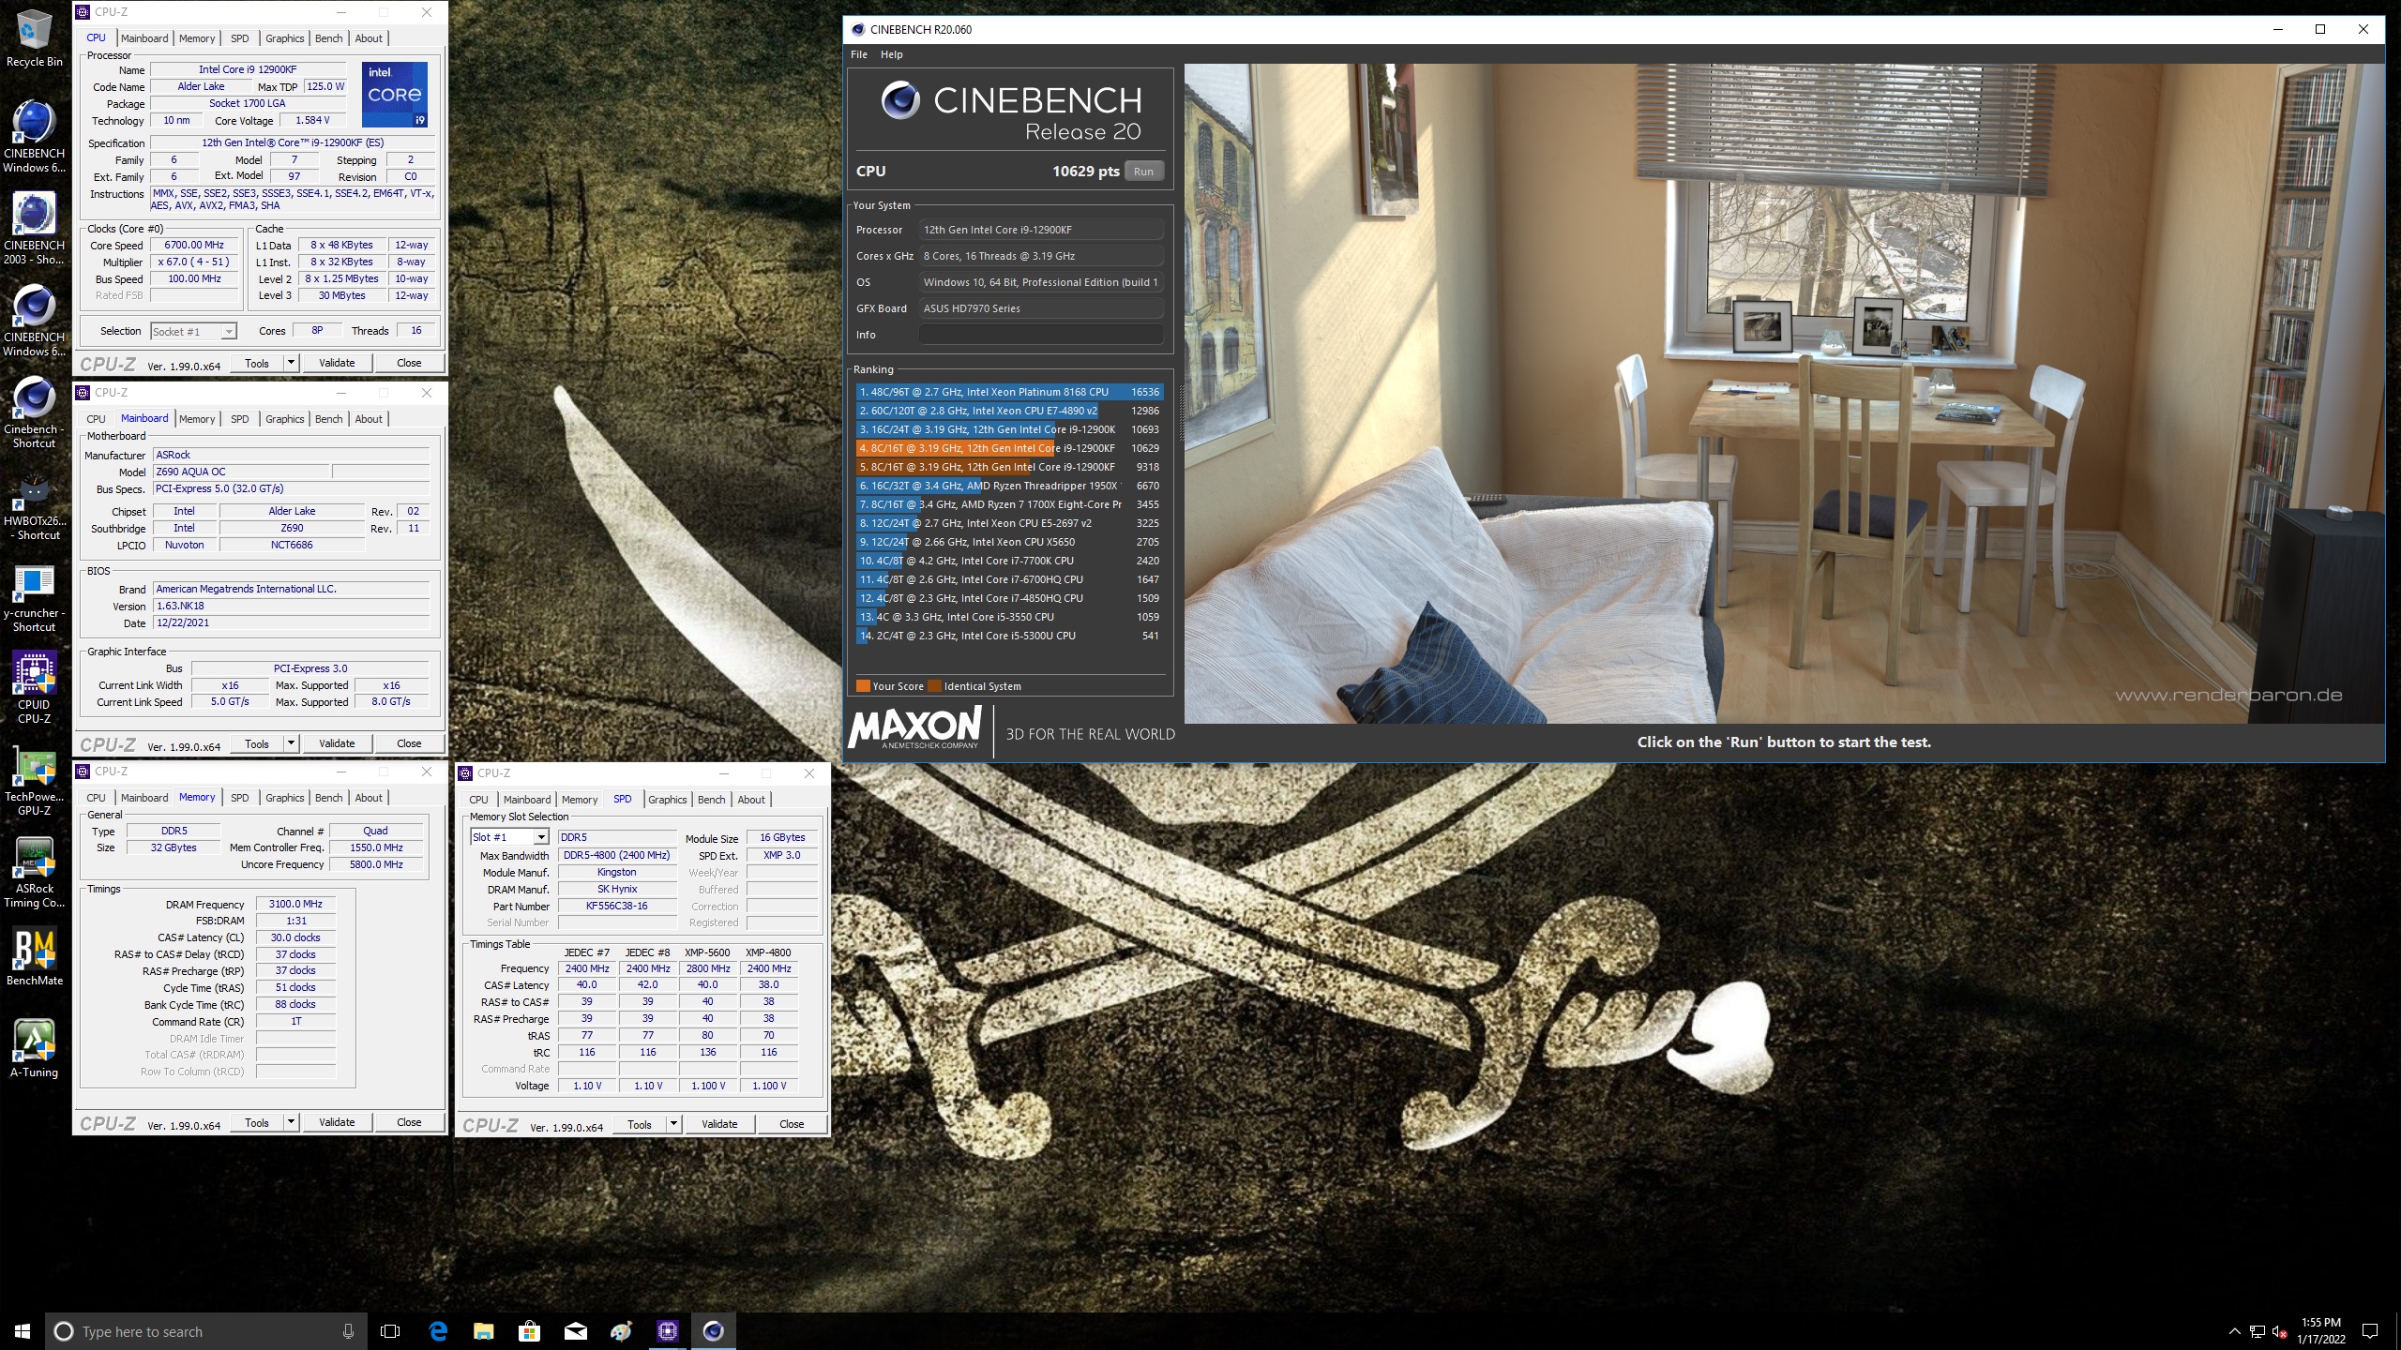The width and height of the screenshot is (2401, 1350).
Task: Open Cinebench - Shortcut desktop icon
Action: [x=35, y=412]
